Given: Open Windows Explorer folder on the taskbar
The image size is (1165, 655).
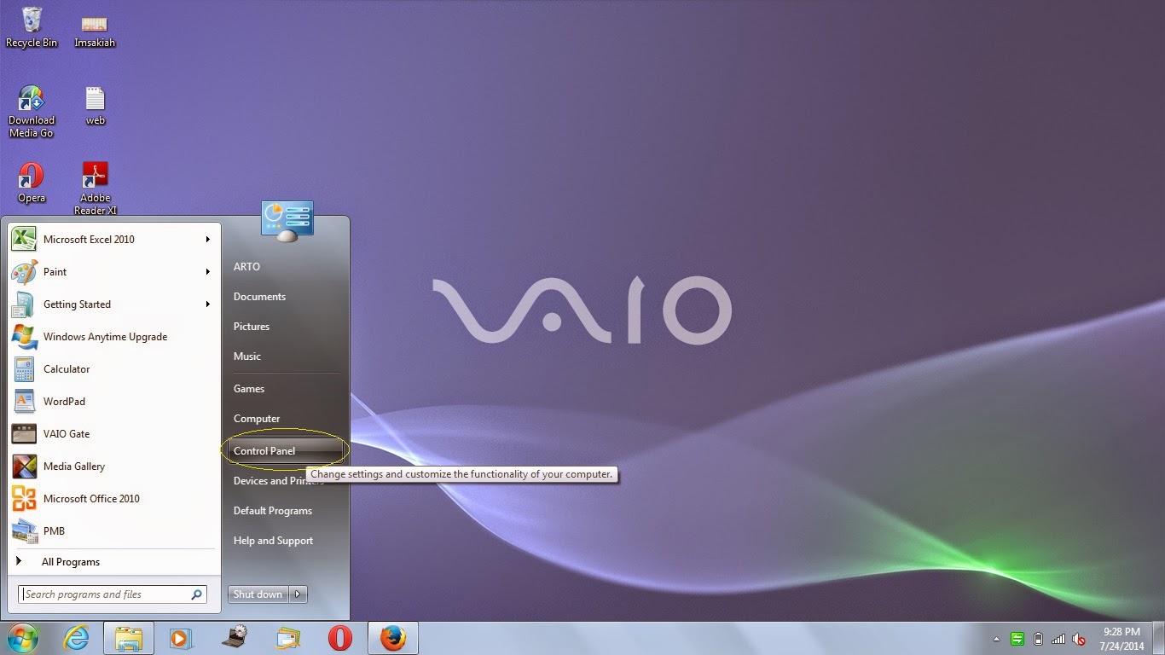Looking at the screenshot, I should tap(129, 638).
